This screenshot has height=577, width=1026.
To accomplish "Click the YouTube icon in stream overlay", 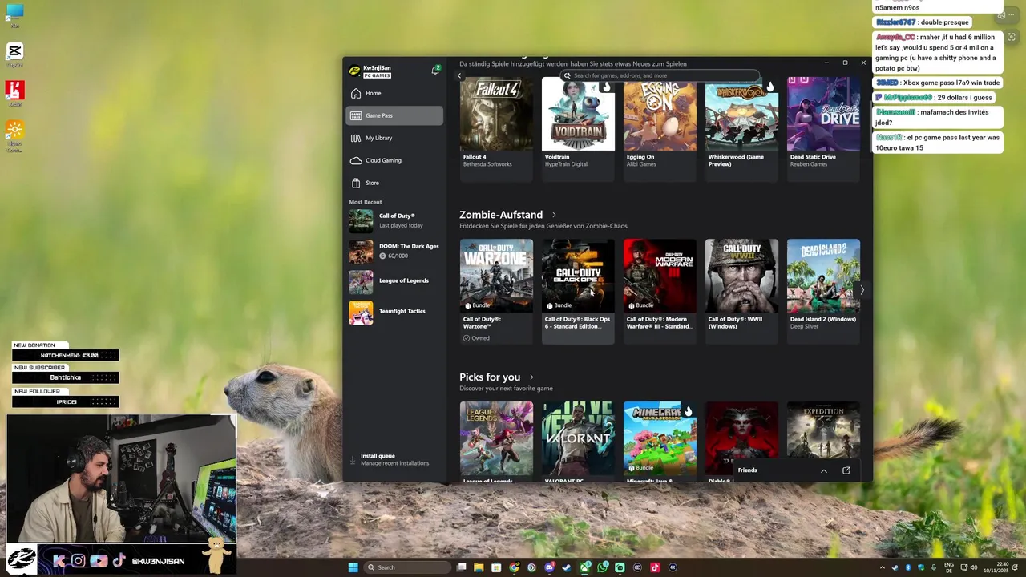I will coord(99,561).
